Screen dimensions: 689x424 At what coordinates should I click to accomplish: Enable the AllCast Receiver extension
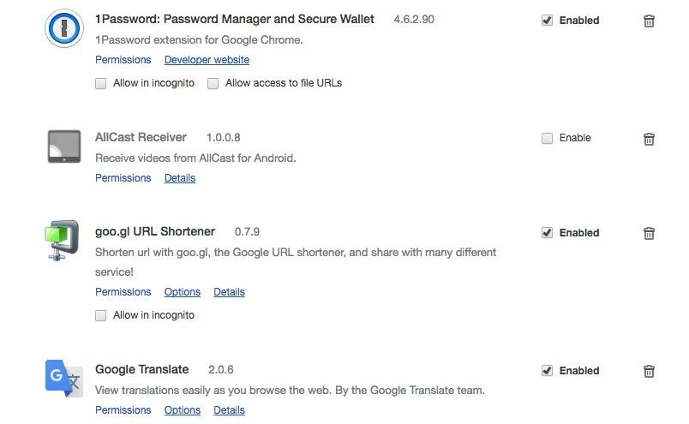click(547, 138)
